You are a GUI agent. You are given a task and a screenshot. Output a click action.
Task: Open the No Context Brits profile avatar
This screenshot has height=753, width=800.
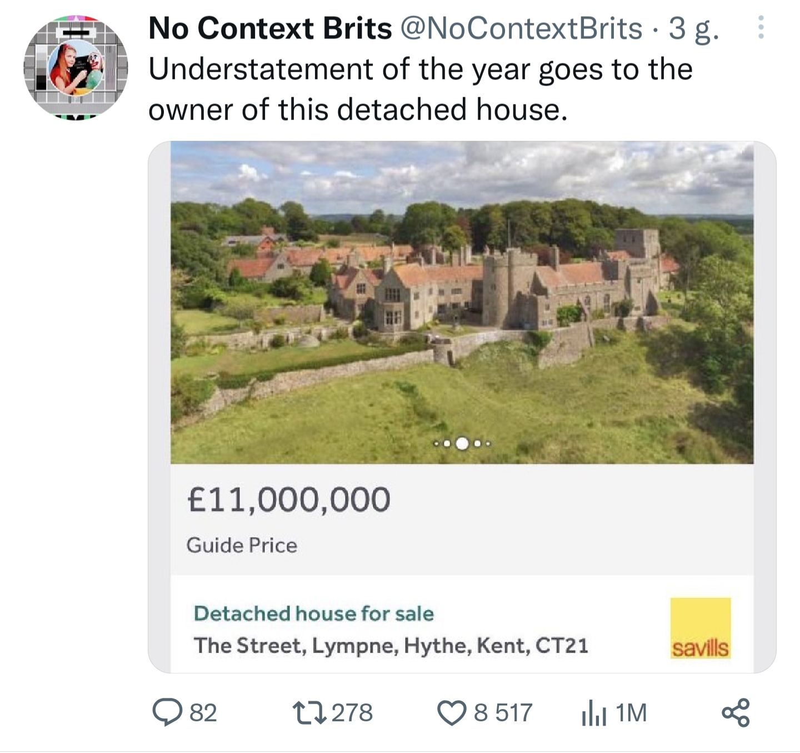[x=76, y=67]
